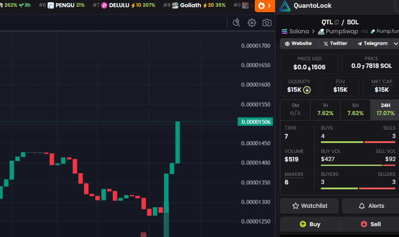The height and width of the screenshot is (237, 399).
Task: Click the PumpSwap breadcrumb link
Action: 338,31
